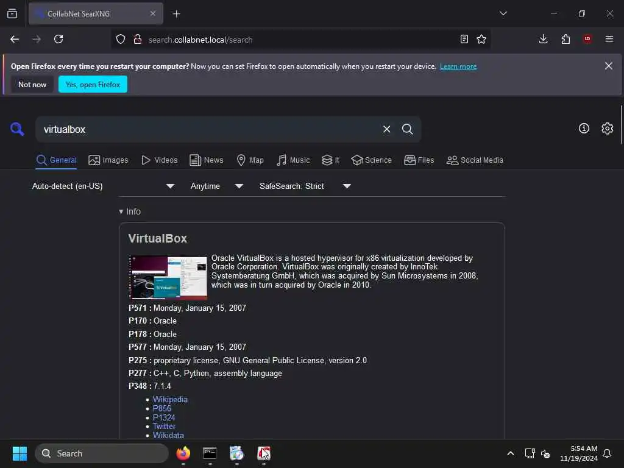
Task: Open the muted volume tray icon
Action: 545,453
